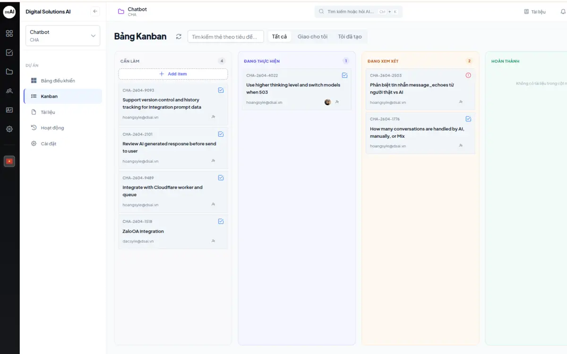Click the count badge 4 on CẦN LÀM
This screenshot has width=567, height=354.
coord(222,61)
